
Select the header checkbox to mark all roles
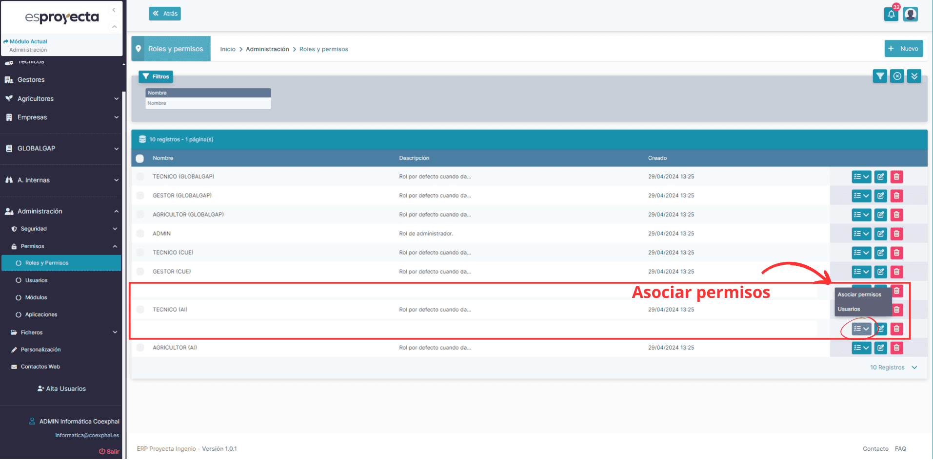pos(140,158)
